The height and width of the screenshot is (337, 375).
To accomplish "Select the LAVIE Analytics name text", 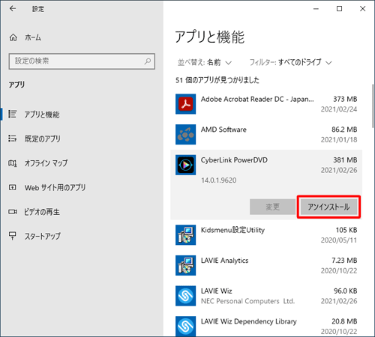I will click(x=225, y=261).
